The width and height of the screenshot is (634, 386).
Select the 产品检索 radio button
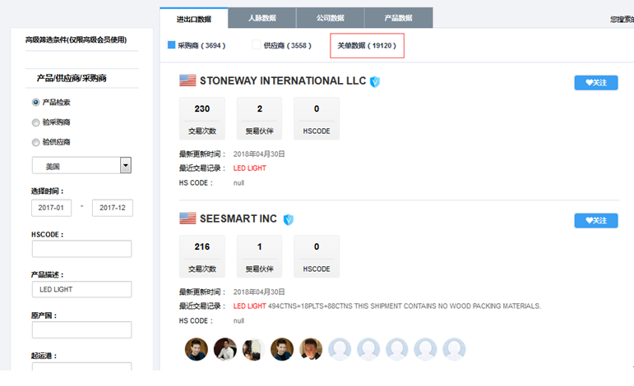pyautogui.click(x=35, y=103)
